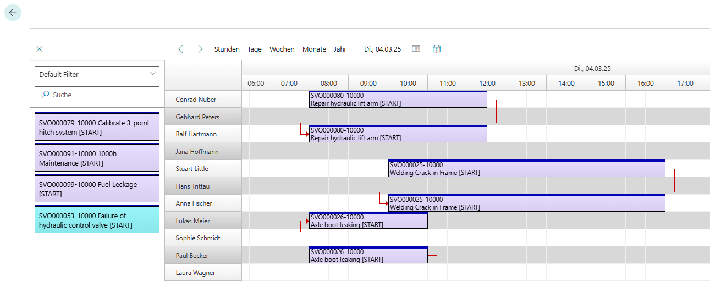Screen dimensions: 710x281
Task: Switch to Jahr view
Action: click(x=340, y=49)
